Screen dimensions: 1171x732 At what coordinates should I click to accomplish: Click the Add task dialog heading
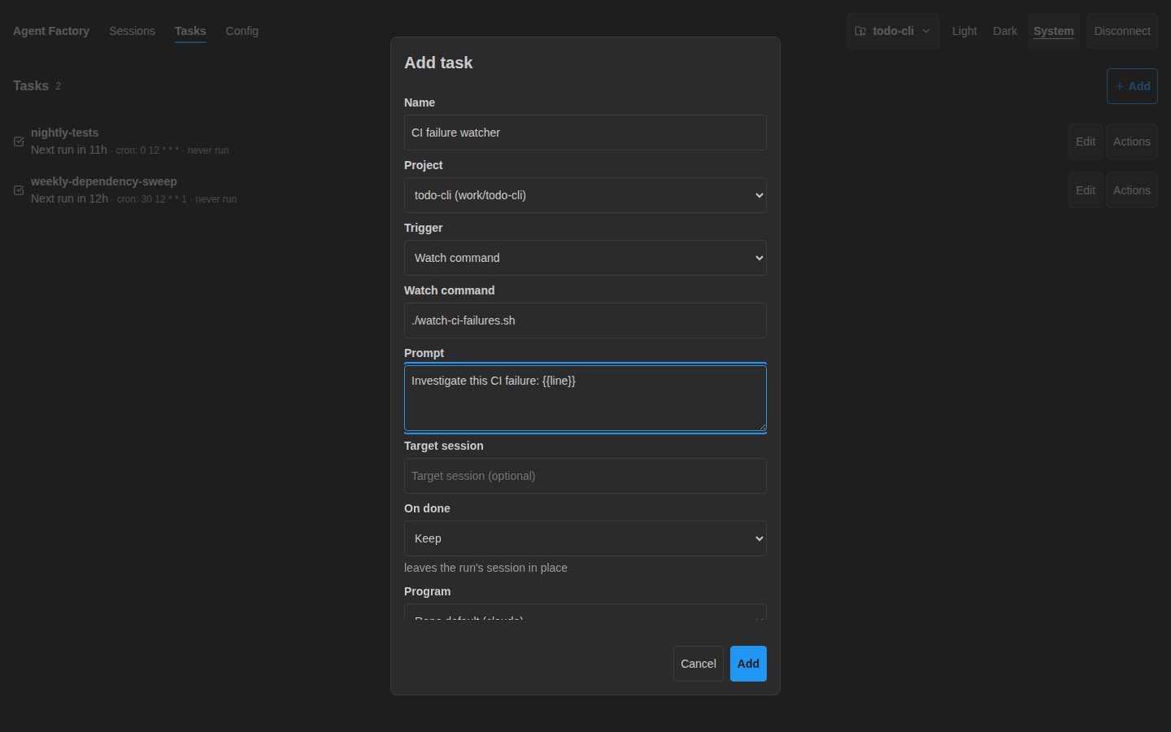click(x=438, y=63)
